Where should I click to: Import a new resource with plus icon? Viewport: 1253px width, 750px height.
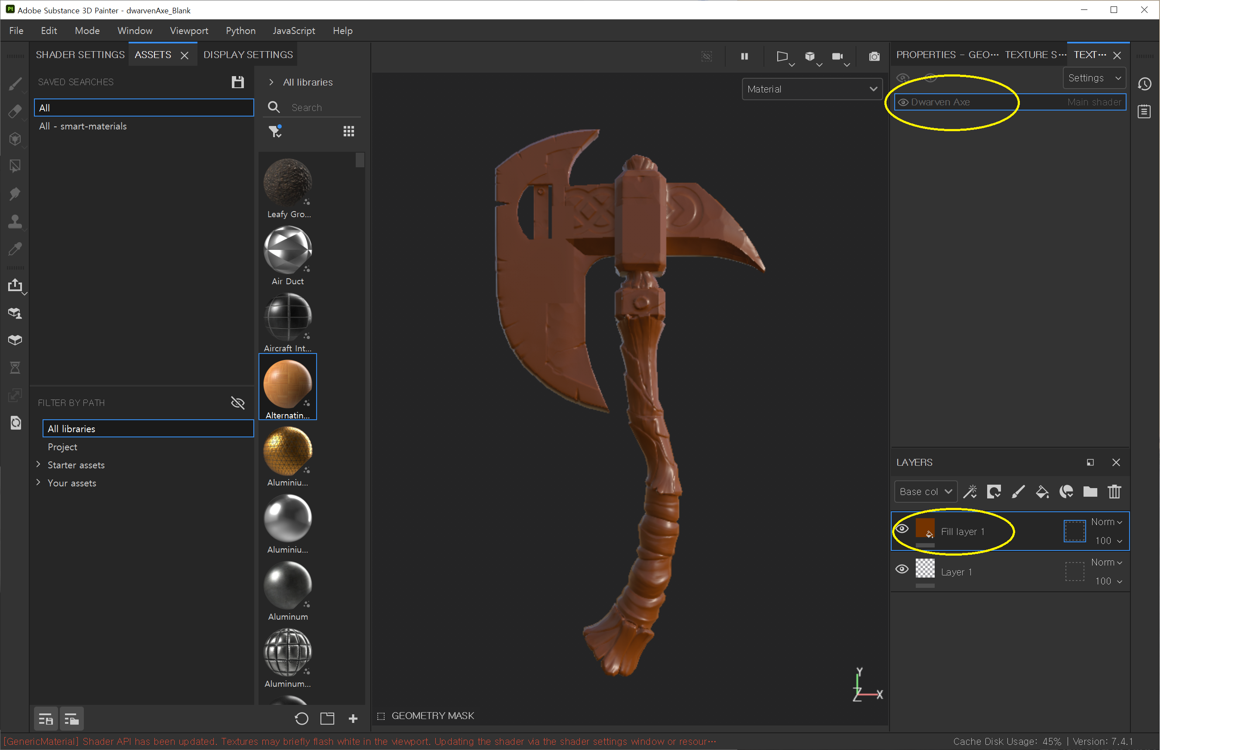click(x=353, y=718)
